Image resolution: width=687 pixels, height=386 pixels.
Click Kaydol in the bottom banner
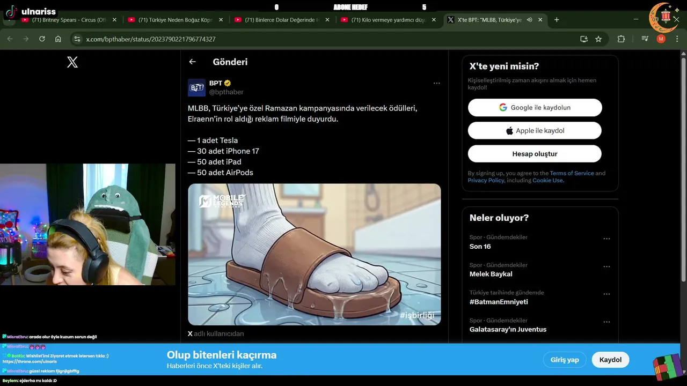610,360
